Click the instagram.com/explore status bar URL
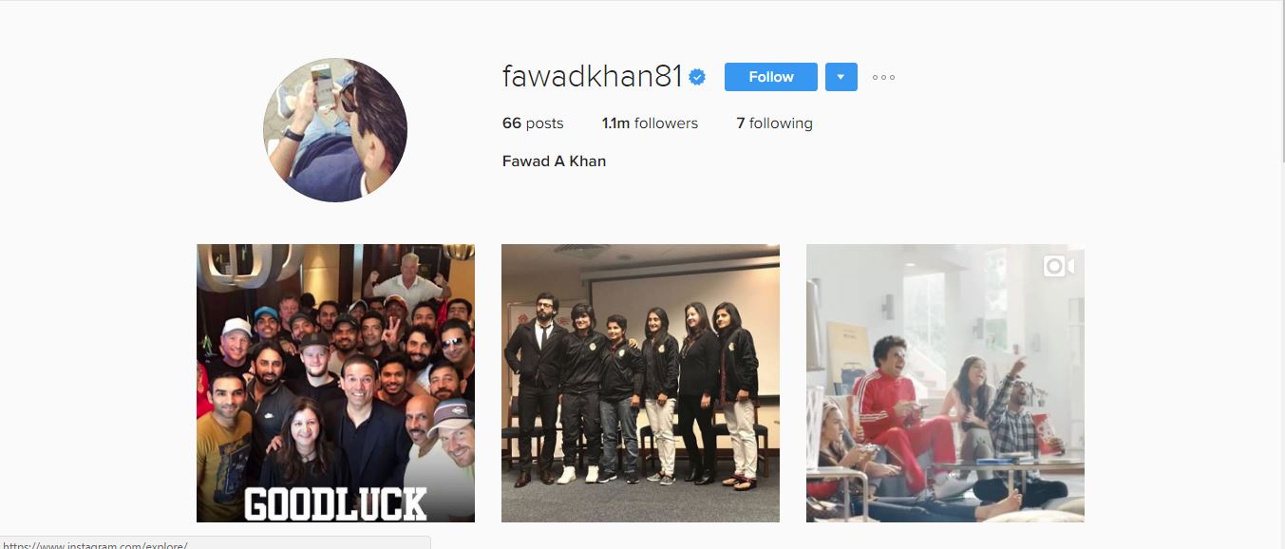Viewport: 1285px width, 549px height. coord(95,545)
